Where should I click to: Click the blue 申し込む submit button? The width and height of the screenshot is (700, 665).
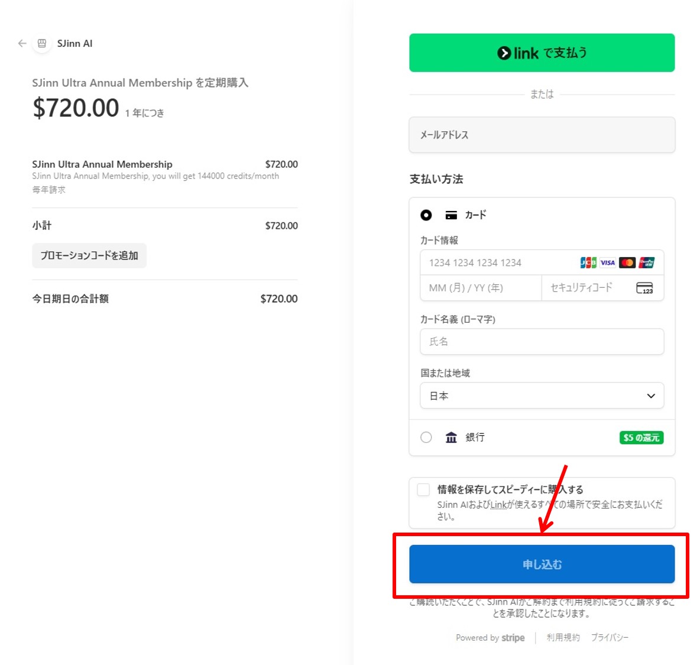click(x=542, y=564)
